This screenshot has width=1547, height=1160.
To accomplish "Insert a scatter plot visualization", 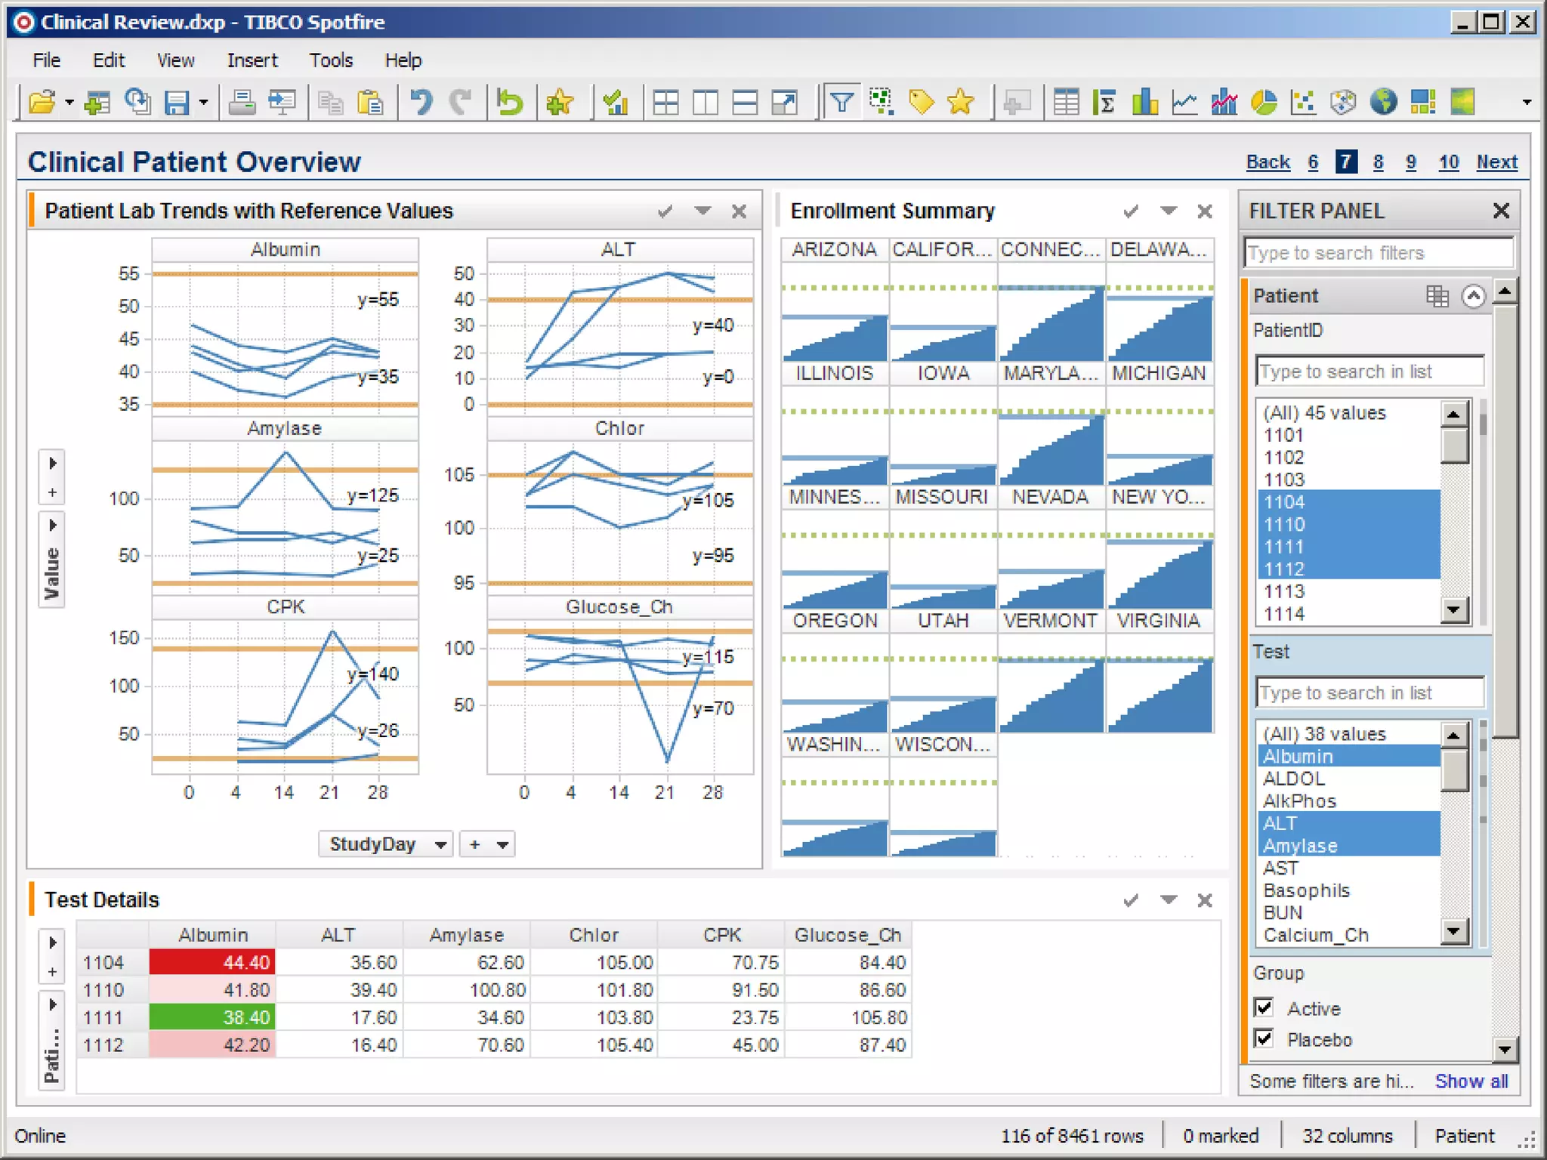I will point(1303,102).
